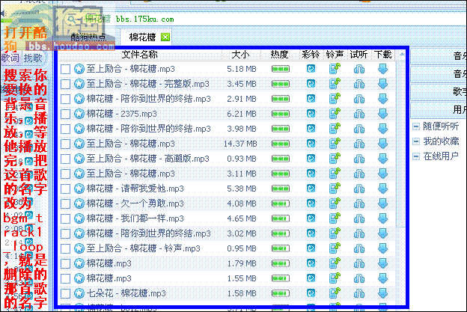Preview-listen 至上励合 - 棉花糖 - 完整版.mp3

coord(359,84)
